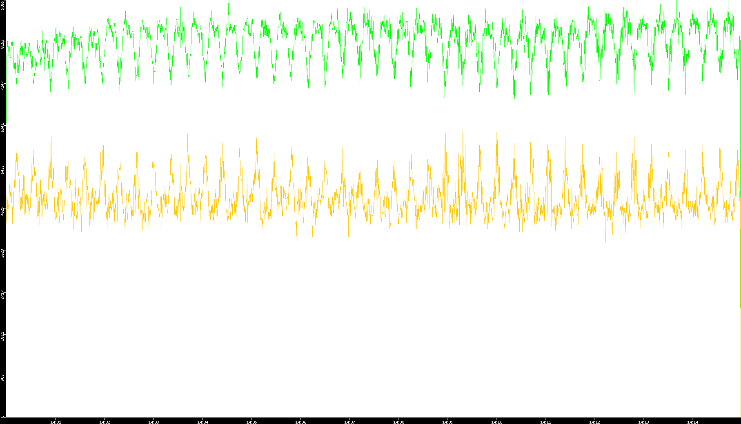
Task: Select the 14:10 time axis tick
Action: click(496, 422)
